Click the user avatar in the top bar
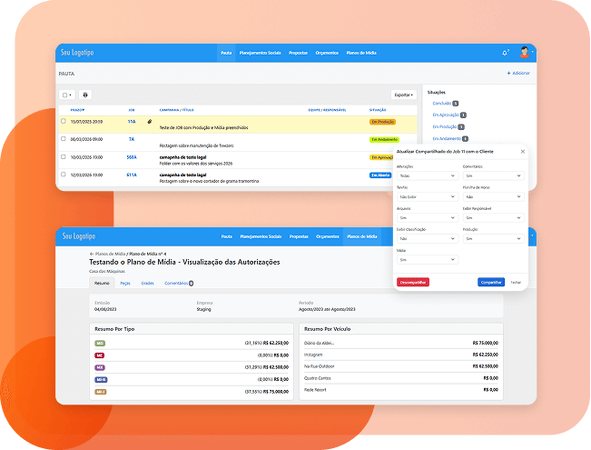The height and width of the screenshot is (450, 591). point(525,53)
